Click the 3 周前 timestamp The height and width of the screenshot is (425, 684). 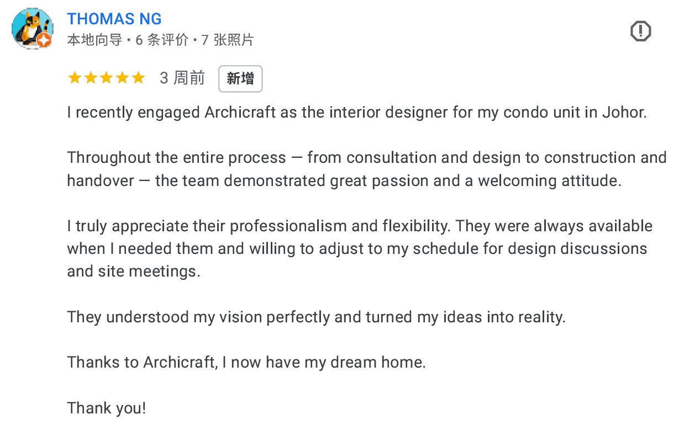pyautogui.click(x=182, y=78)
